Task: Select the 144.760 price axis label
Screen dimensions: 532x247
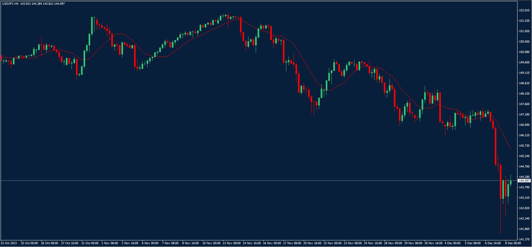Action: pyautogui.click(x=524, y=167)
